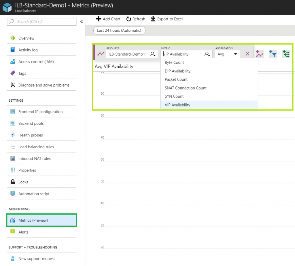Remove the metric with the X icon

click(247, 54)
